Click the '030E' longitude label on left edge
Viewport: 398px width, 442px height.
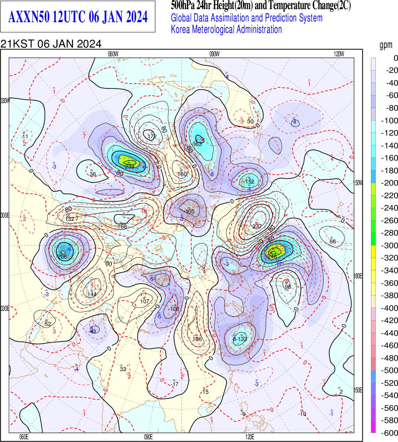click(x=5, y=309)
